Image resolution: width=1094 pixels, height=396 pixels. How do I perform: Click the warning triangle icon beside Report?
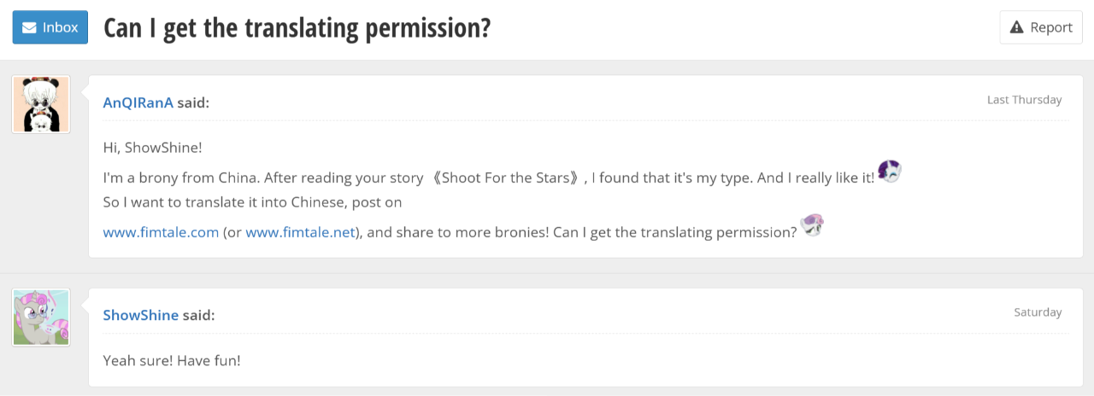[x=1016, y=27]
